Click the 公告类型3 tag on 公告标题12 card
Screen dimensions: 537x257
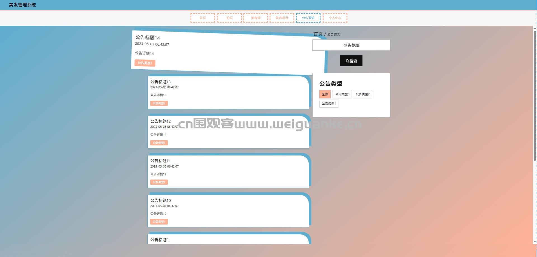[159, 143]
